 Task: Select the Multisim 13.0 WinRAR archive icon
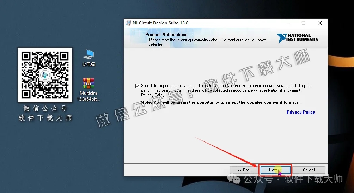coord(88,84)
